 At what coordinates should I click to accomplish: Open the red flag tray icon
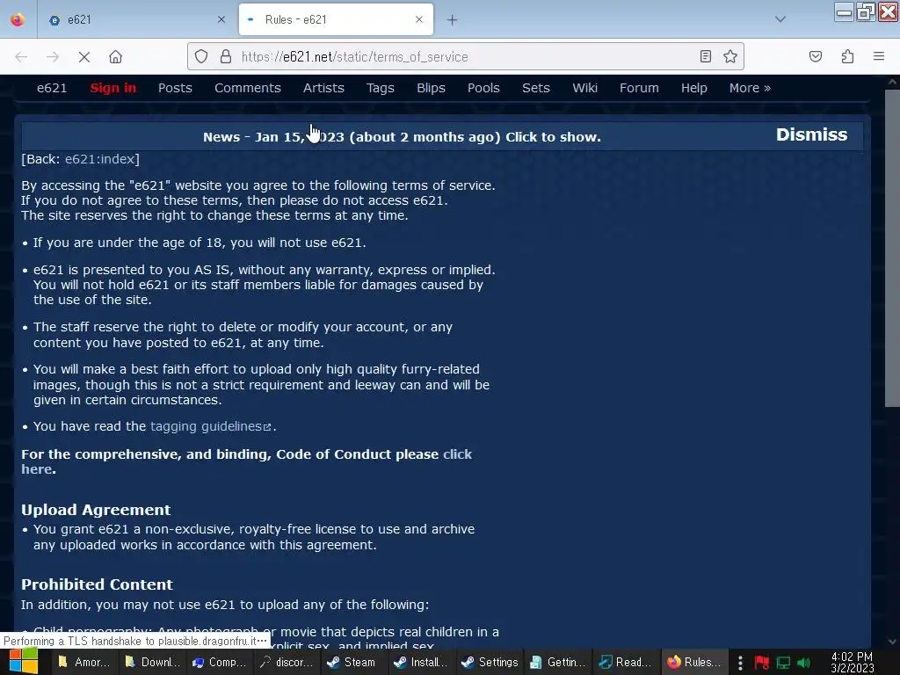762,663
